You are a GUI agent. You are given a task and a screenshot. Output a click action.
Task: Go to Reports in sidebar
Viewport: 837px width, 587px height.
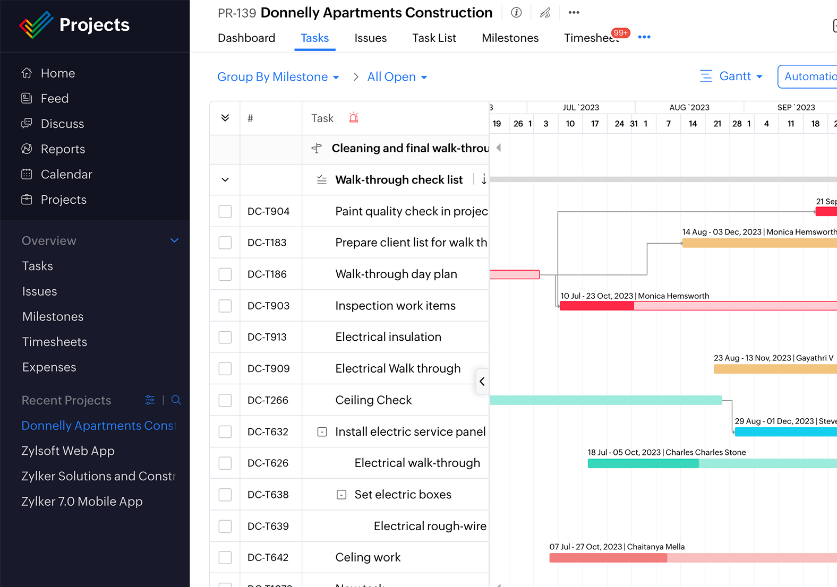click(63, 149)
